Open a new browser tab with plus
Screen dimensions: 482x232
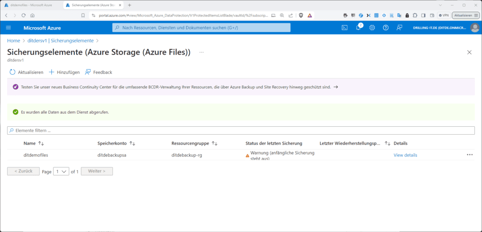click(129, 5)
